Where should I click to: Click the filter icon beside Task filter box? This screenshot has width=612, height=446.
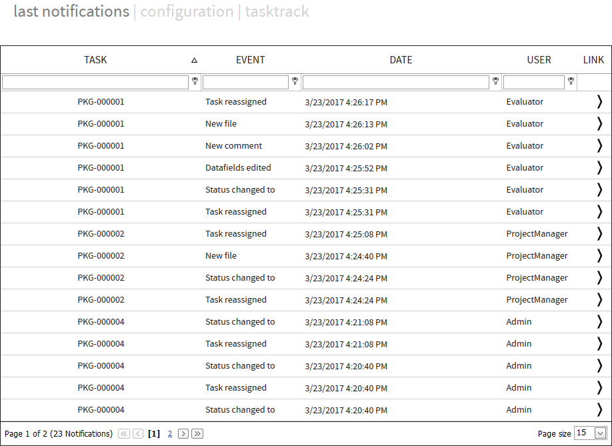(195, 81)
